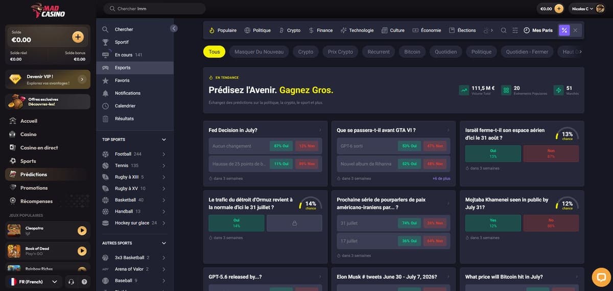Open search icon in predictions category bar
Screen dimensions: 613x291
(504, 30)
